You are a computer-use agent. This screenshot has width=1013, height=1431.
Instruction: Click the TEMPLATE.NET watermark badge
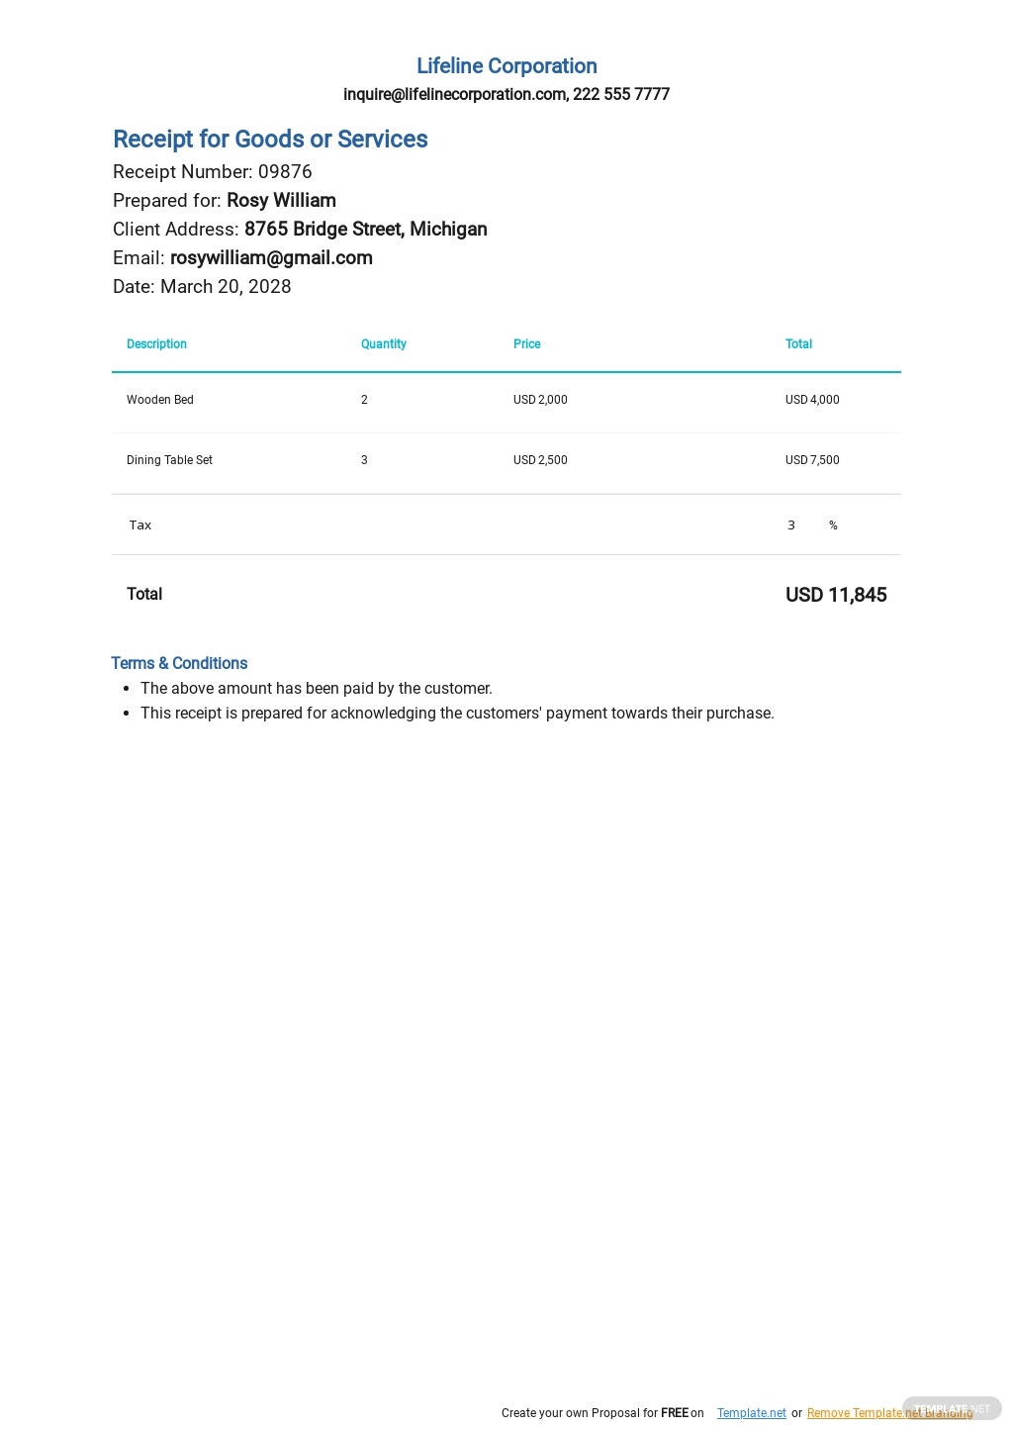[x=952, y=1408]
